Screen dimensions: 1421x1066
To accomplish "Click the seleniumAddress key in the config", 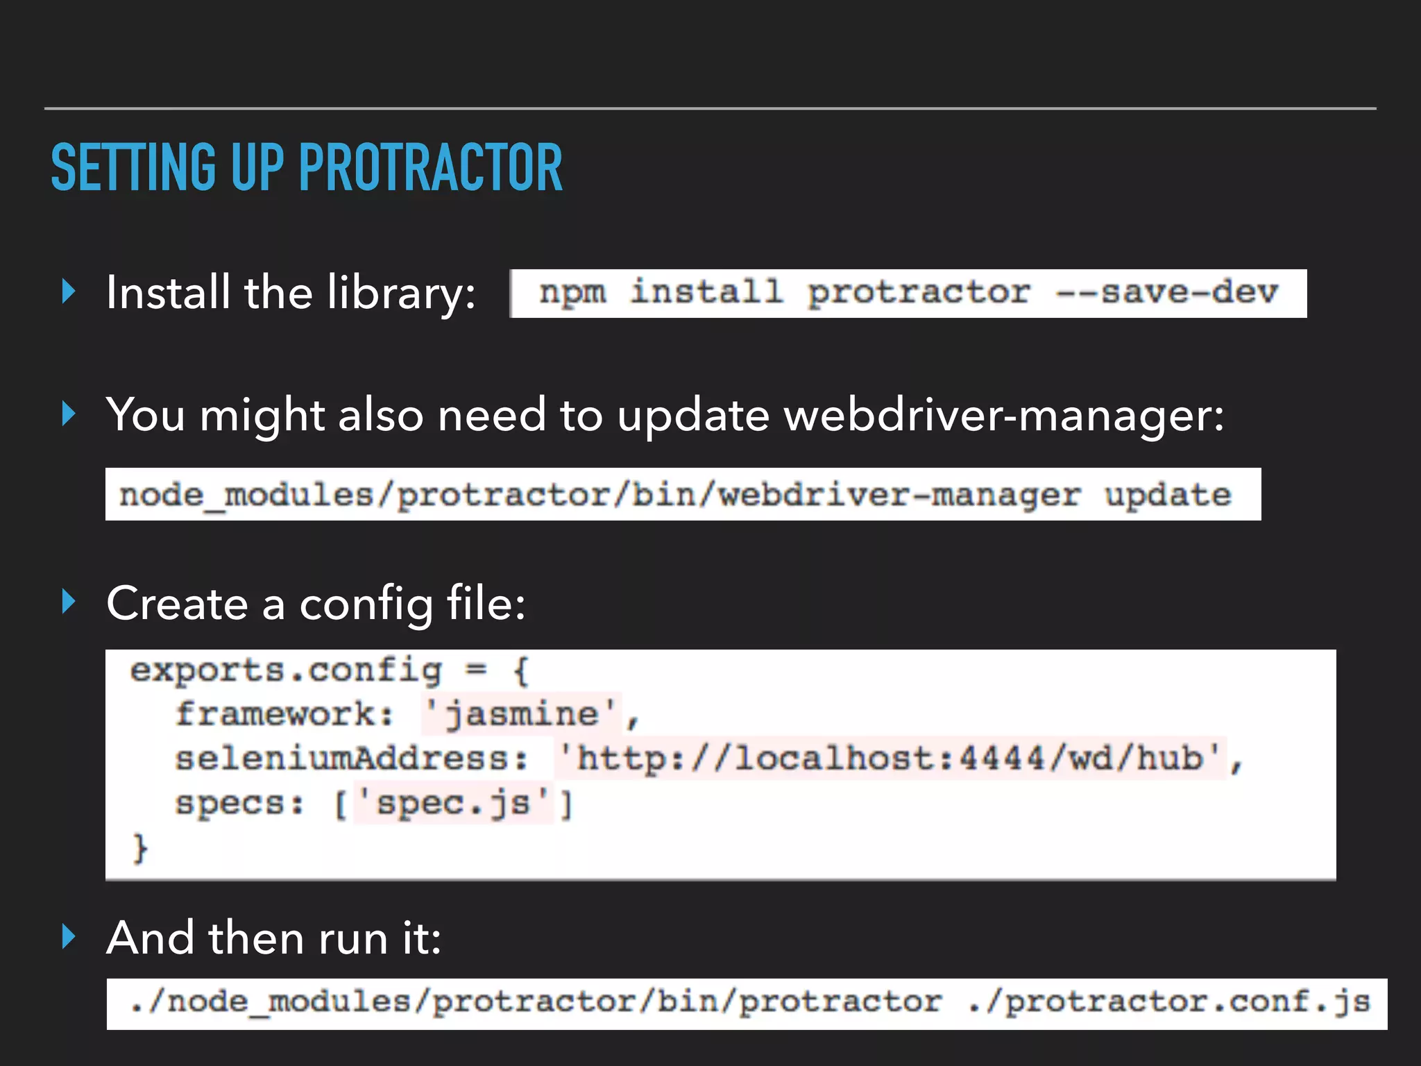I will [x=350, y=758].
